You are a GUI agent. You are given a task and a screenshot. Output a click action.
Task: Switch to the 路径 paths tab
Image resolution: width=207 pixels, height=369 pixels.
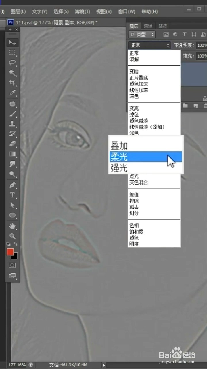pyautogui.click(x=163, y=26)
